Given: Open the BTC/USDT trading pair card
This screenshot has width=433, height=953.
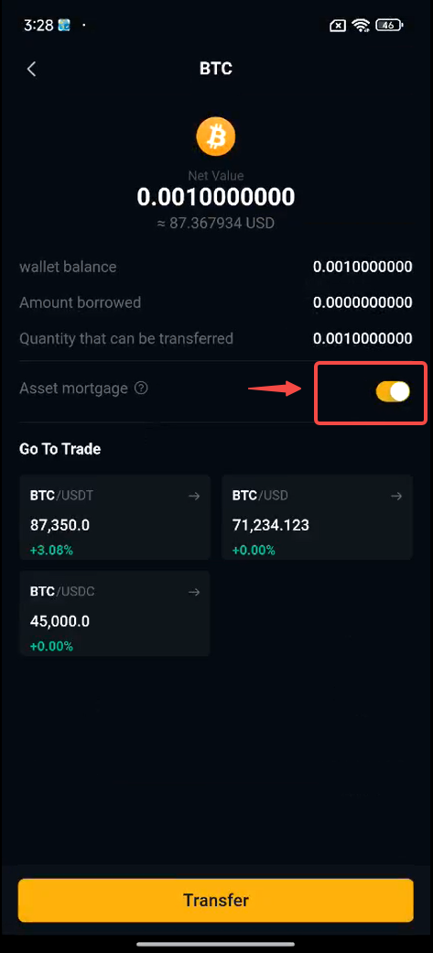Looking at the screenshot, I should point(114,517).
